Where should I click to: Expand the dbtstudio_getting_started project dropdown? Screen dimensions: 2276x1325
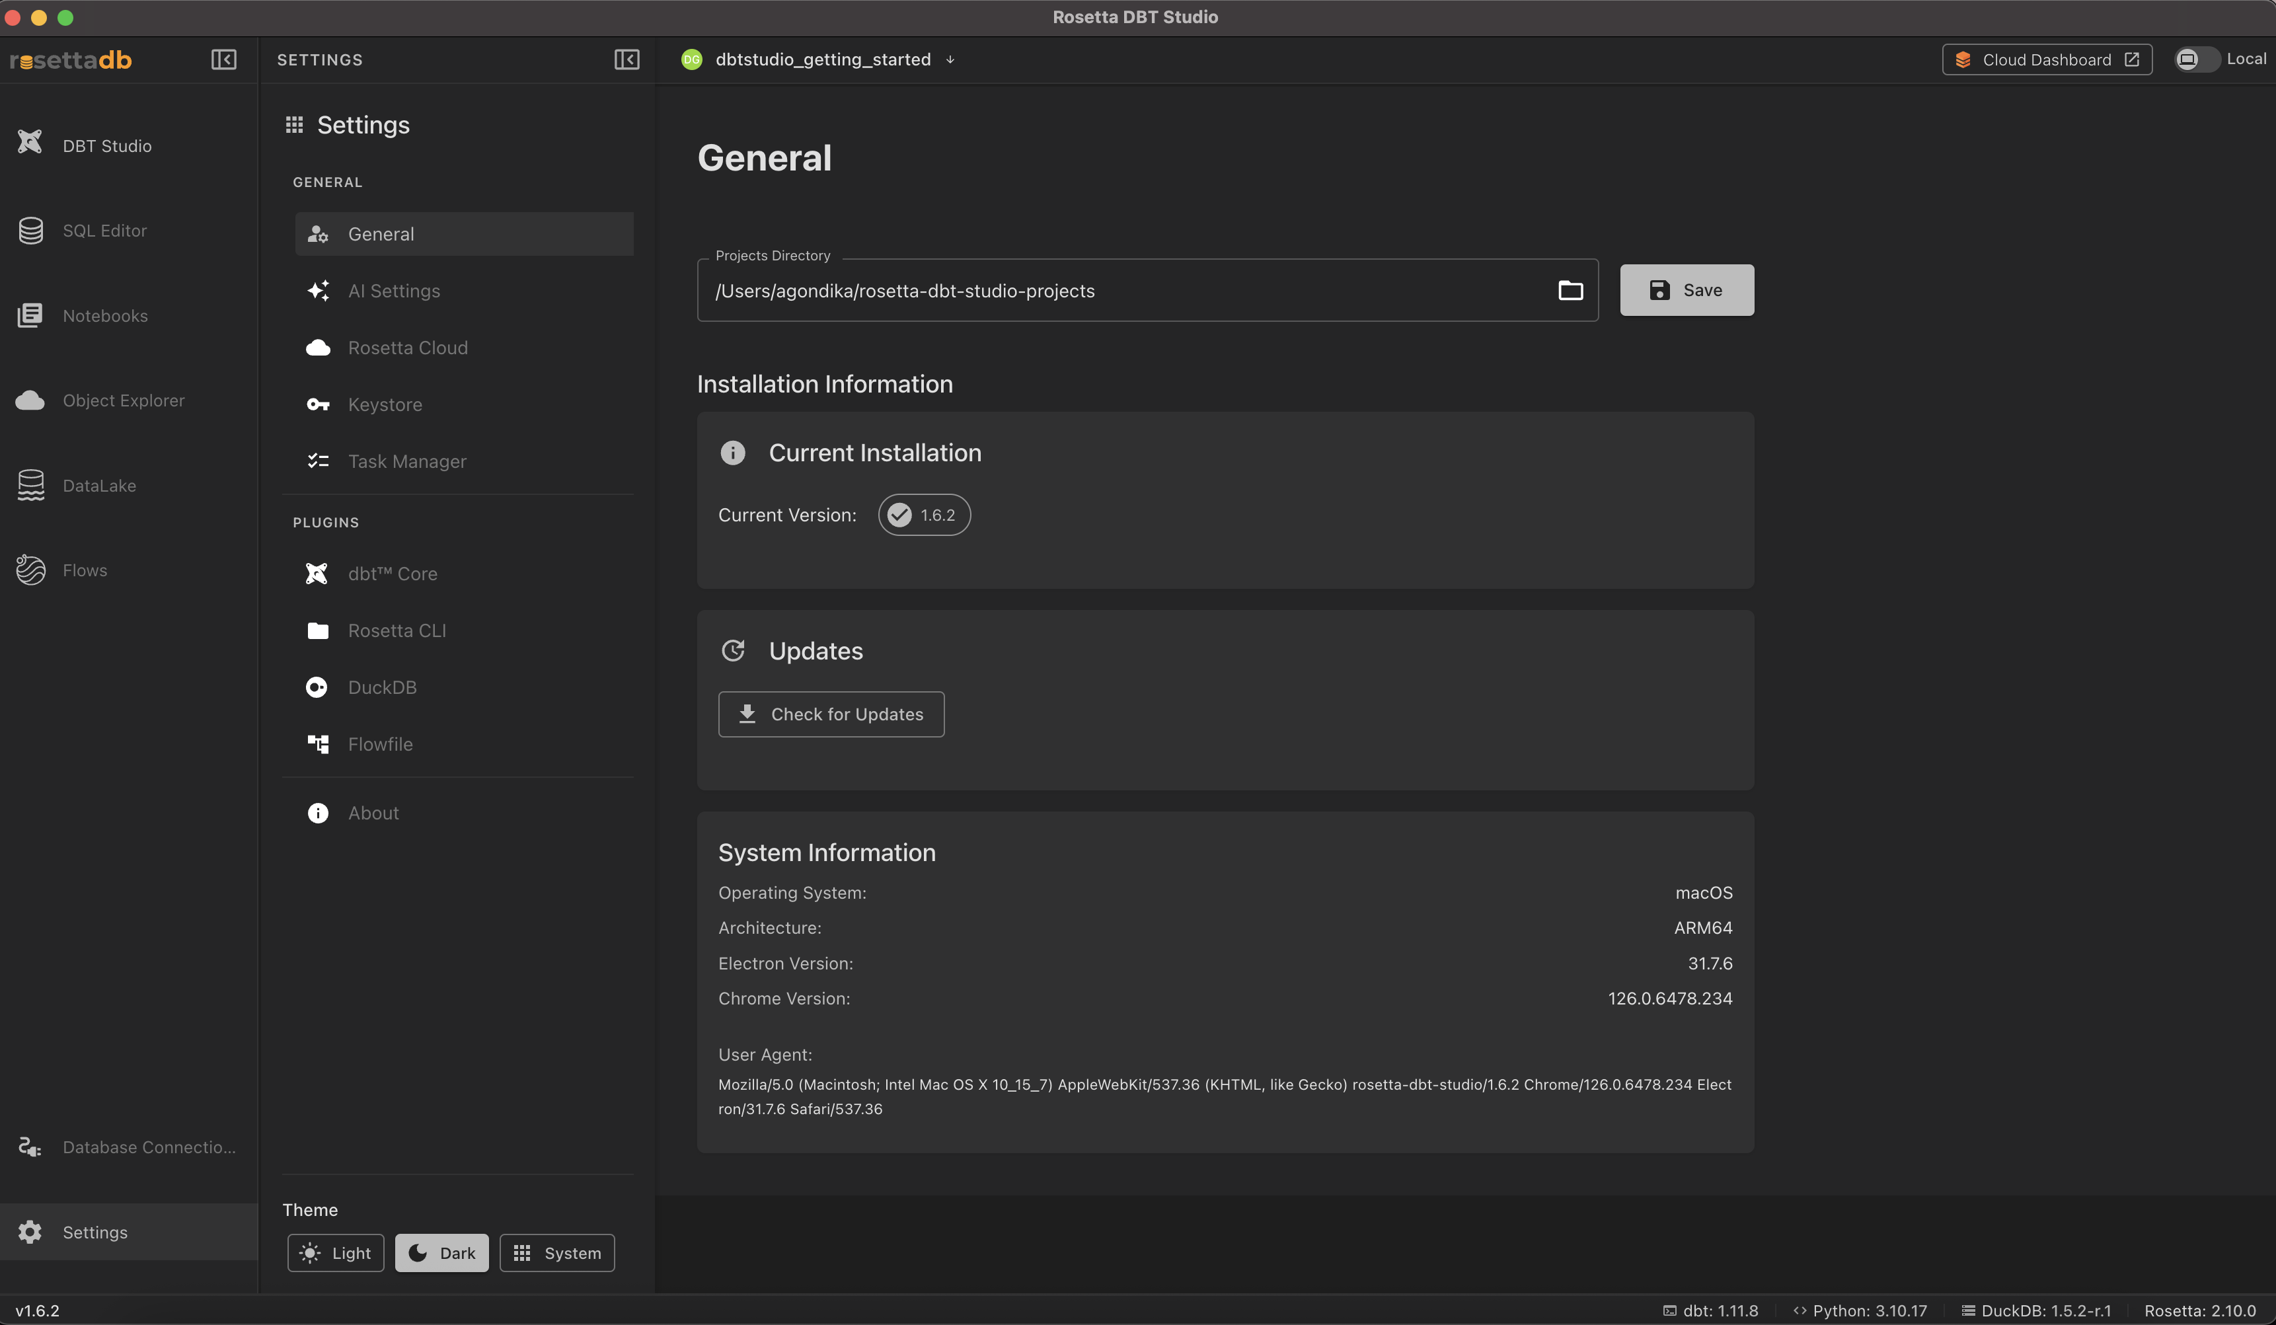[x=950, y=59]
